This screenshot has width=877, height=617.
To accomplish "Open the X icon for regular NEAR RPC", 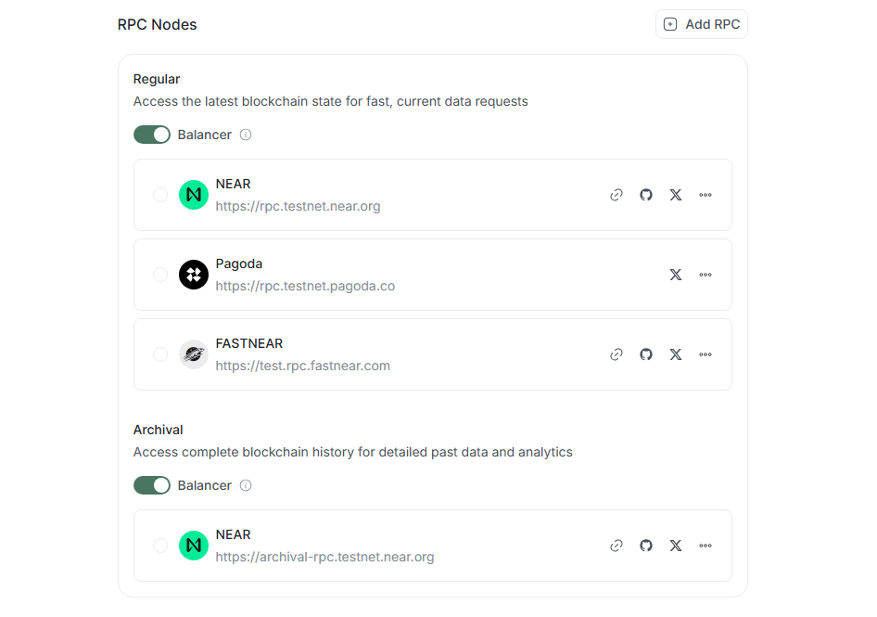I will 676,195.
